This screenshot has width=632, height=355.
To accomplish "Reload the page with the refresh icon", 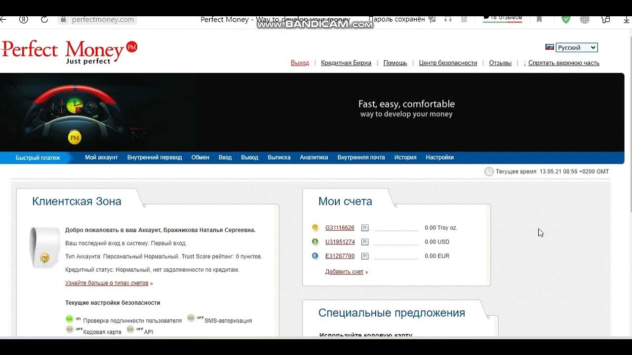I will click(44, 20).
